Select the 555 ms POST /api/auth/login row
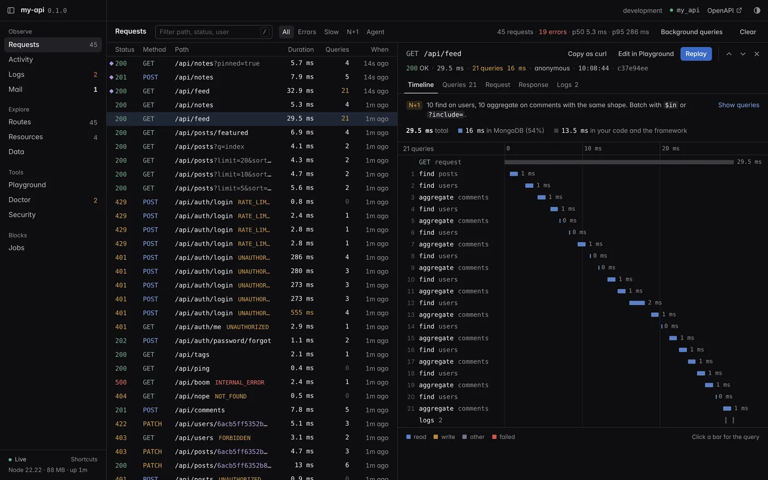Screen dimensions: 768x480 point(252,313)
